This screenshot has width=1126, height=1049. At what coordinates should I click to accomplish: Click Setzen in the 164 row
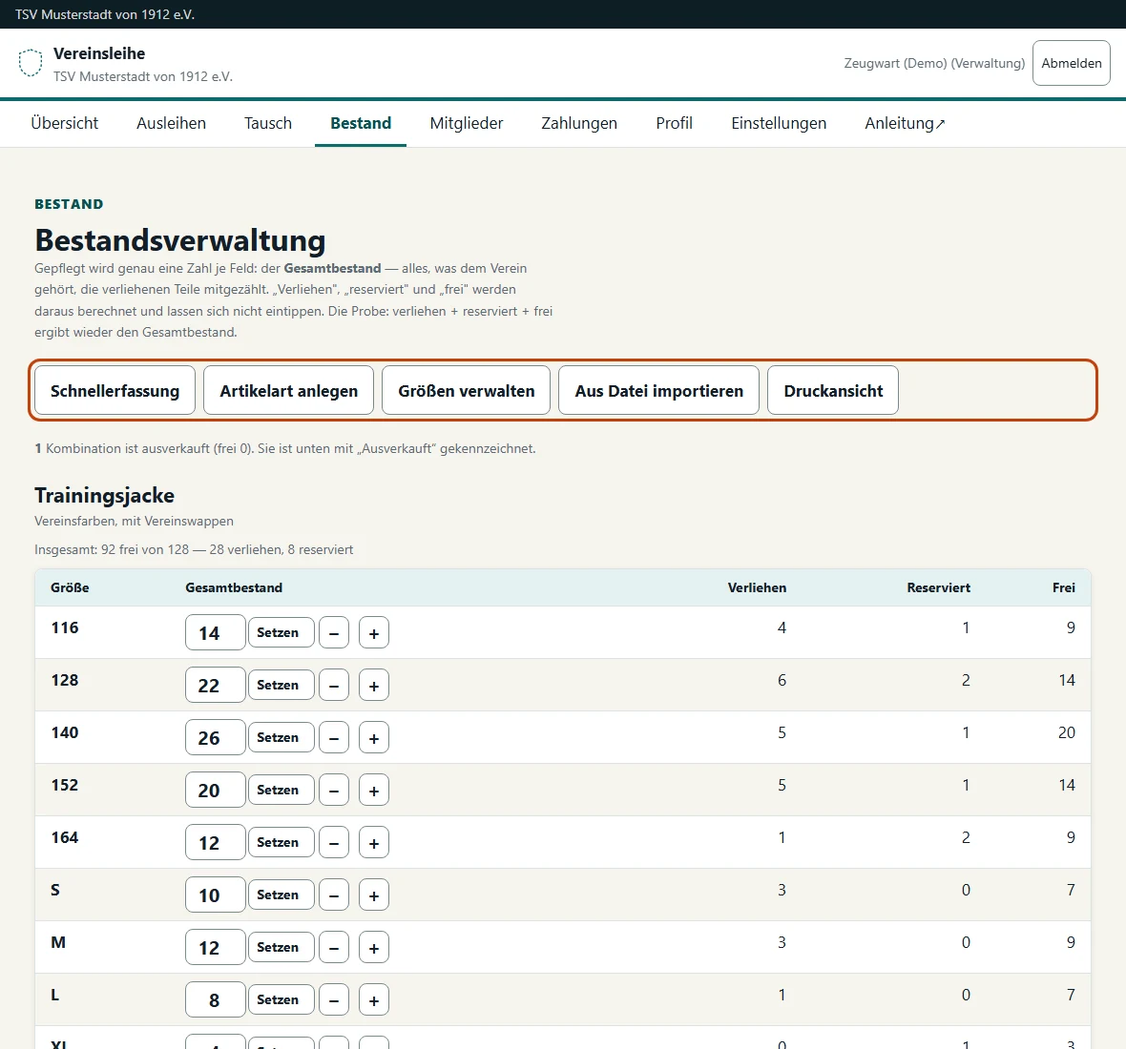281,842
